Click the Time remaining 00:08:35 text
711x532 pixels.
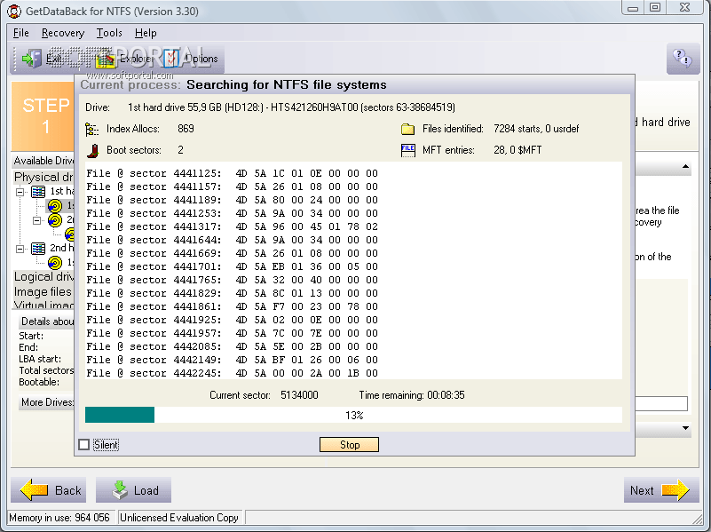(x=412, y=395)
